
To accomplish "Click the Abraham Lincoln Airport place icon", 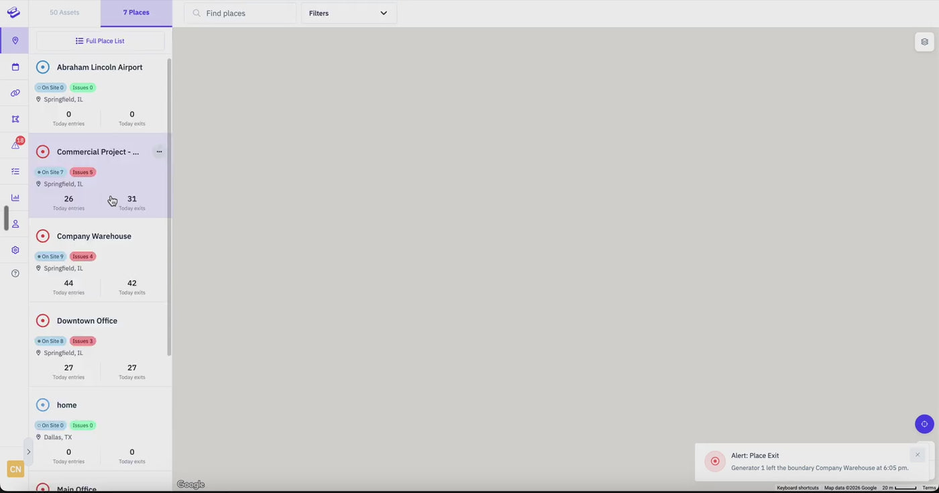I will [x=43, y=67].
